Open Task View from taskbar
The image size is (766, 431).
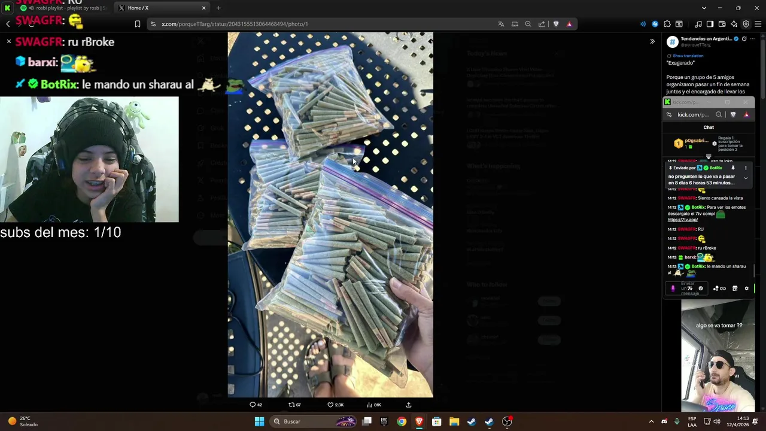[x=367, y=421]
